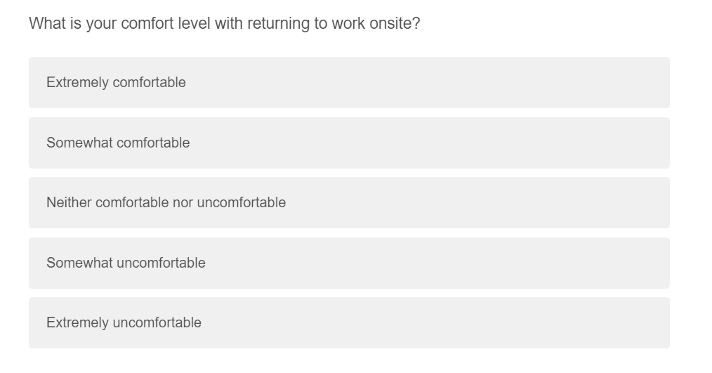Select the Somewhat uncomfortable answer

tap(349, 263)
